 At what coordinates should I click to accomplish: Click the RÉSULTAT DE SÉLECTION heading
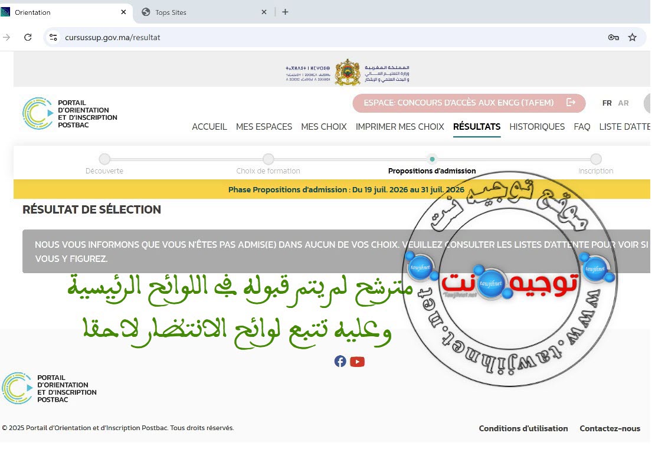91,209
